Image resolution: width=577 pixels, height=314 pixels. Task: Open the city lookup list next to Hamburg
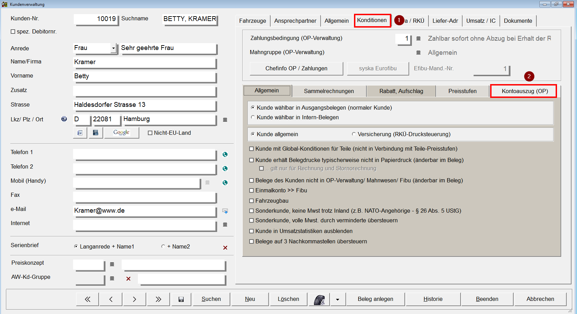click(x=225, y=120)
